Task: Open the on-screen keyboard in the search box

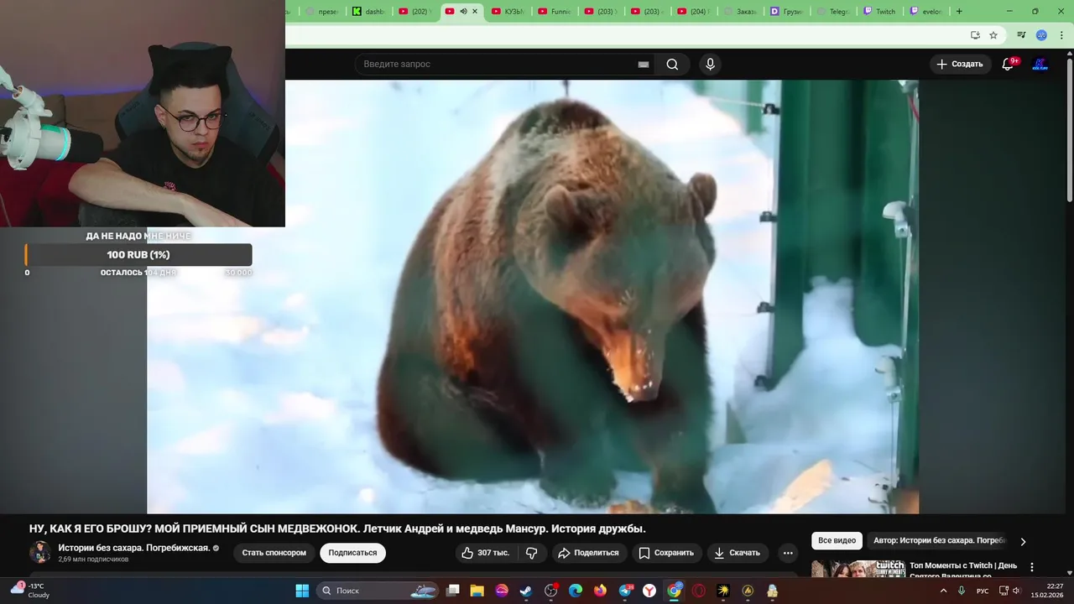Action: [x=644, y=64]
